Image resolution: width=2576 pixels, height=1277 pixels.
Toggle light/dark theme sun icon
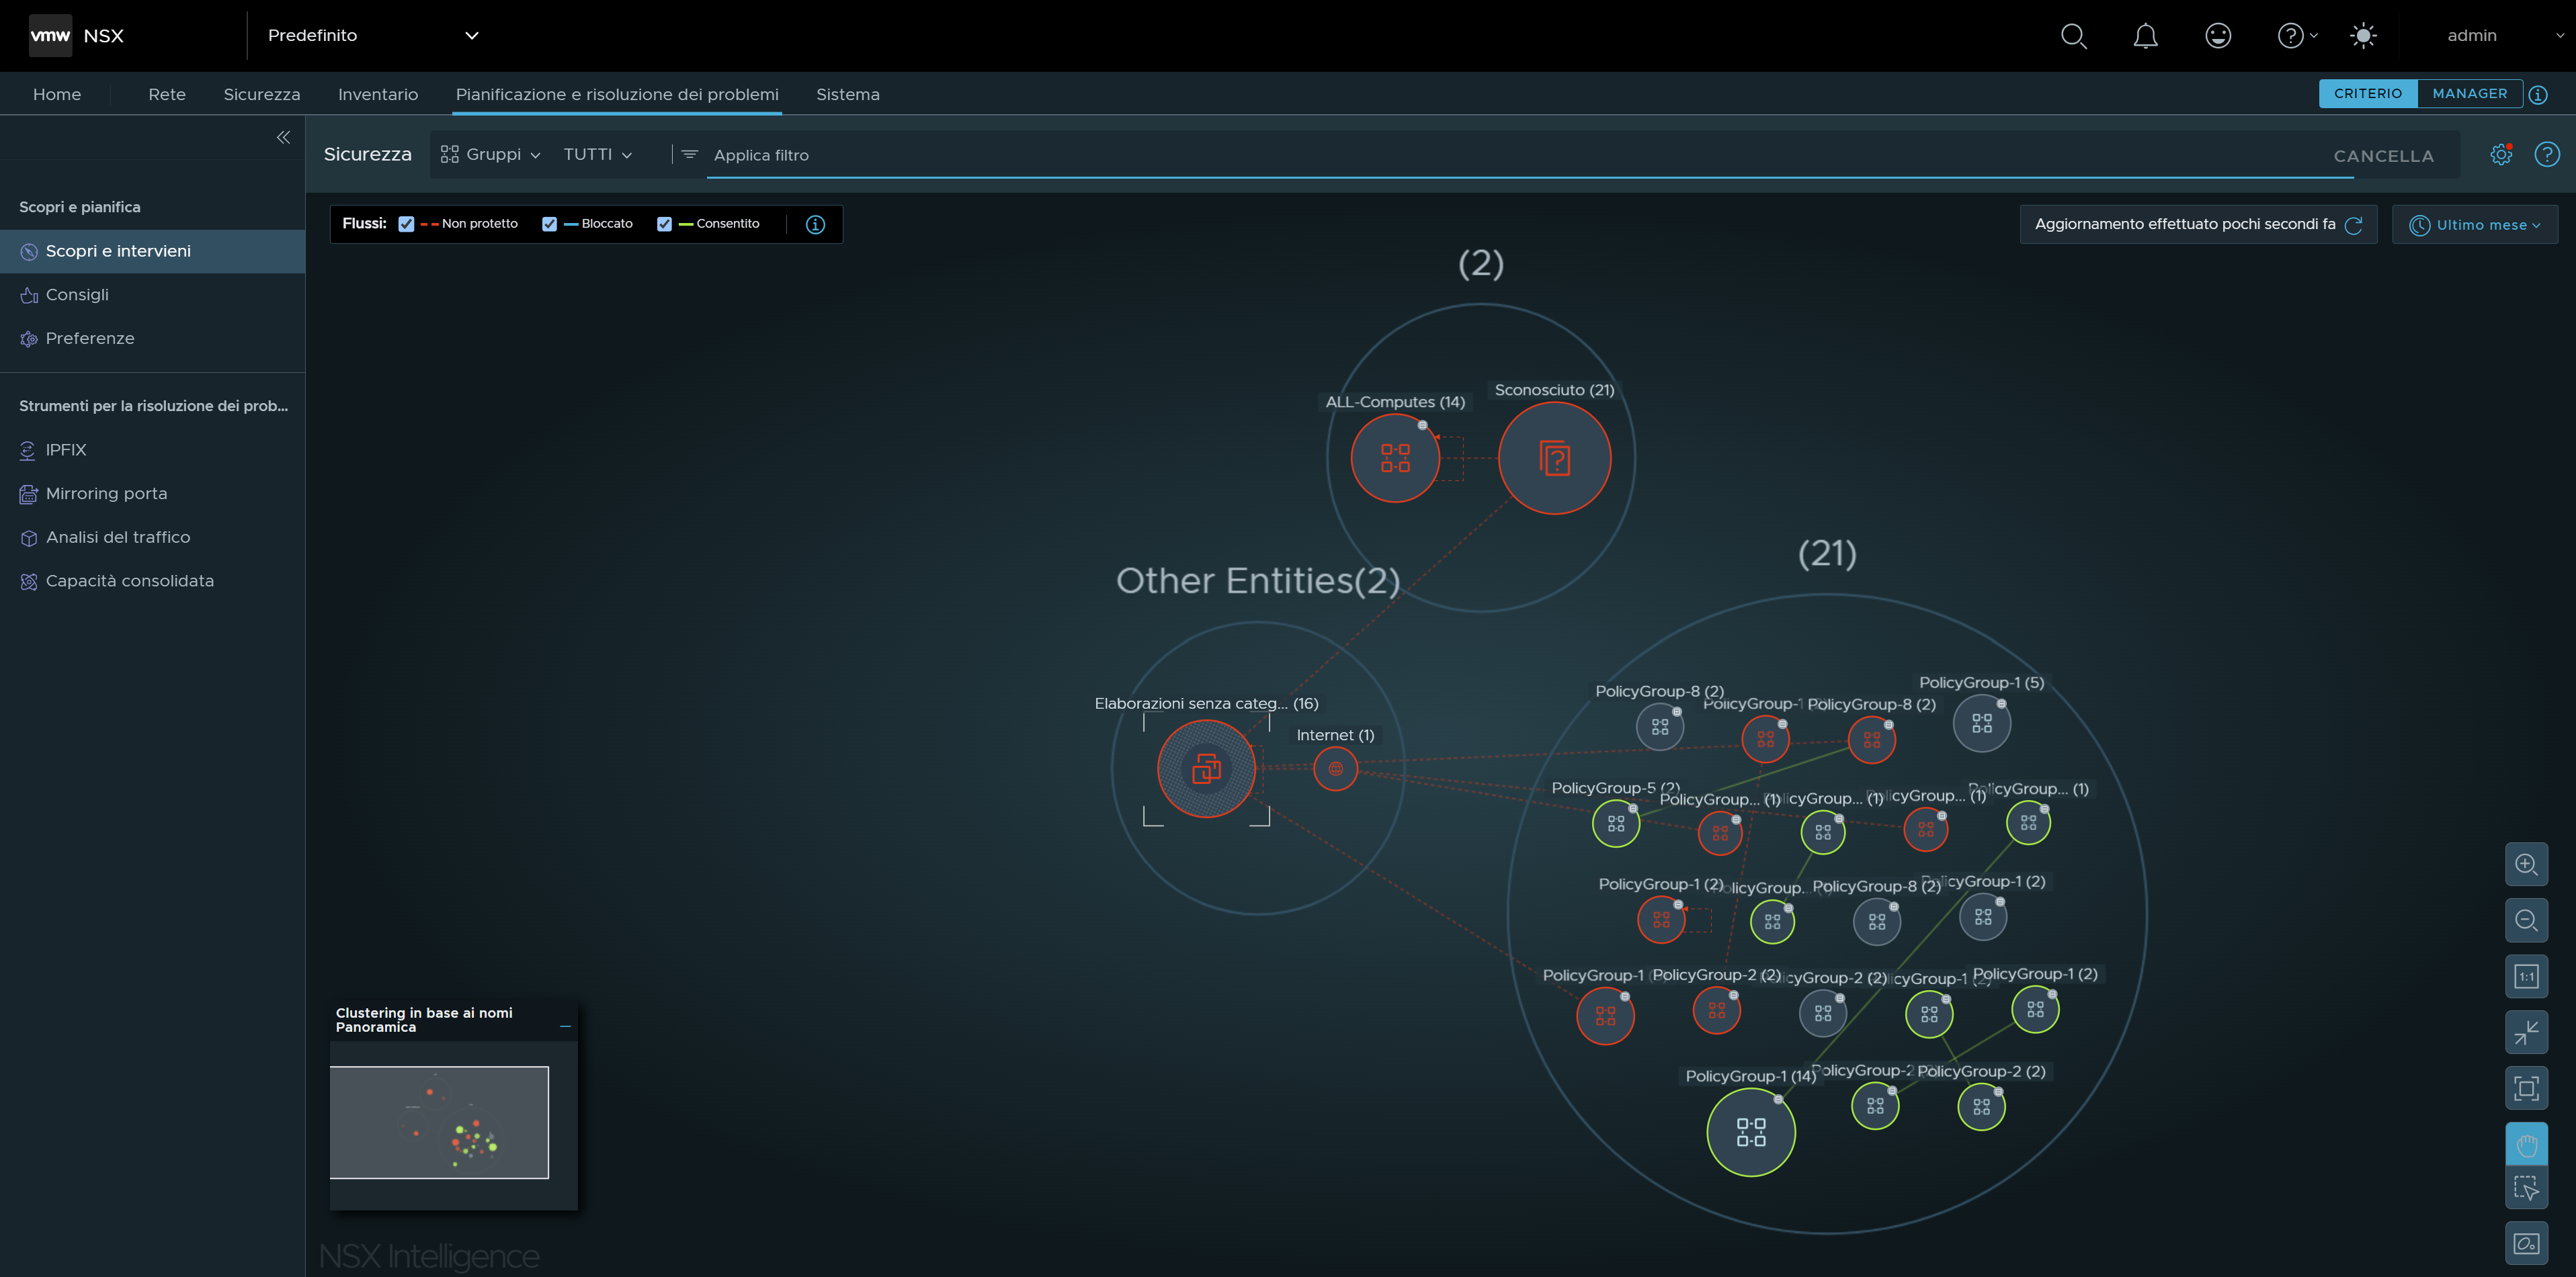point(2363,36)
